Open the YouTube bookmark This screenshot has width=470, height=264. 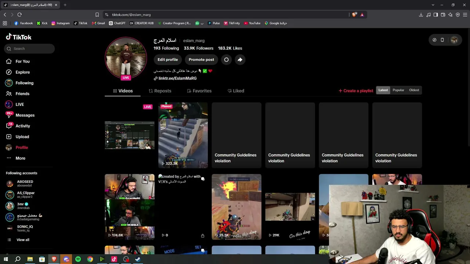pyautogui.click(x=252, y=23)
